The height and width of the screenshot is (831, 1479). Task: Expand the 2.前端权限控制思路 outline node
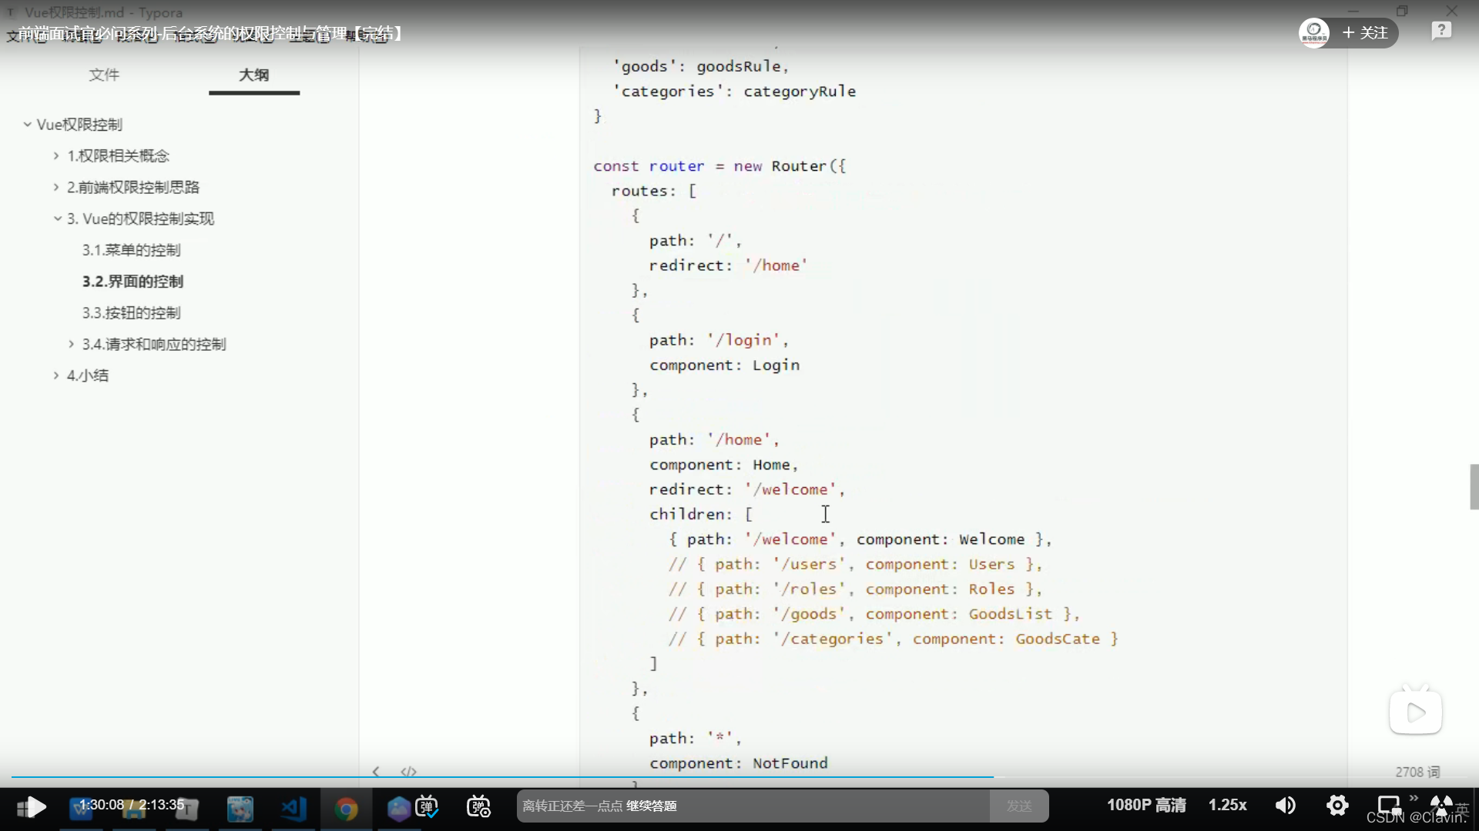coord(56,187)
